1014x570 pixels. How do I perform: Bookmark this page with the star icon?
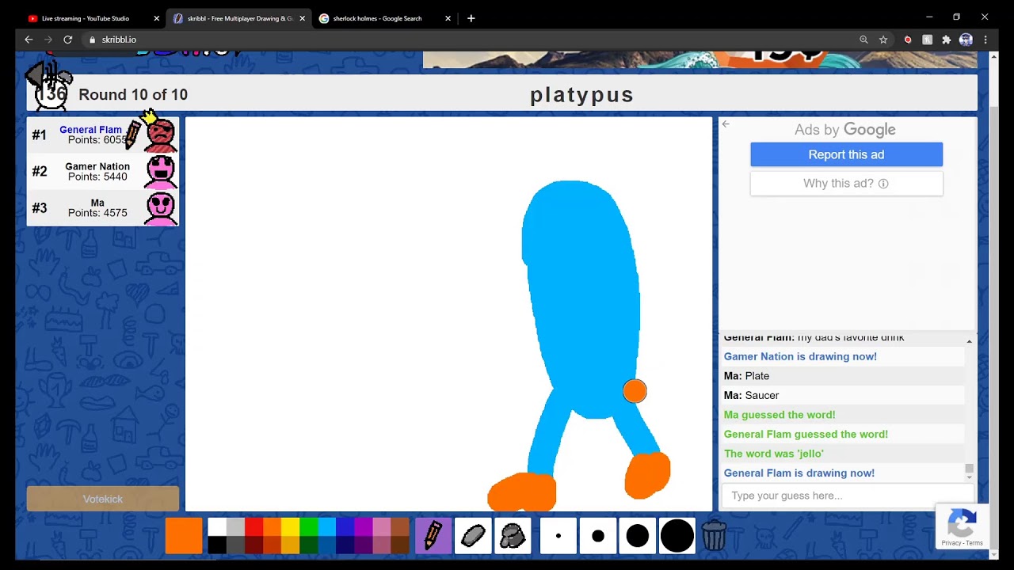click(x=883, y=40)
